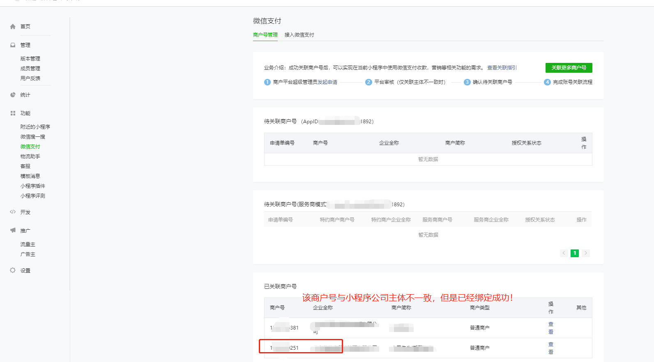Open 版本管理 in the sidebar
The height and width of the screenshot is (362, 654).
tap(30, 59)
